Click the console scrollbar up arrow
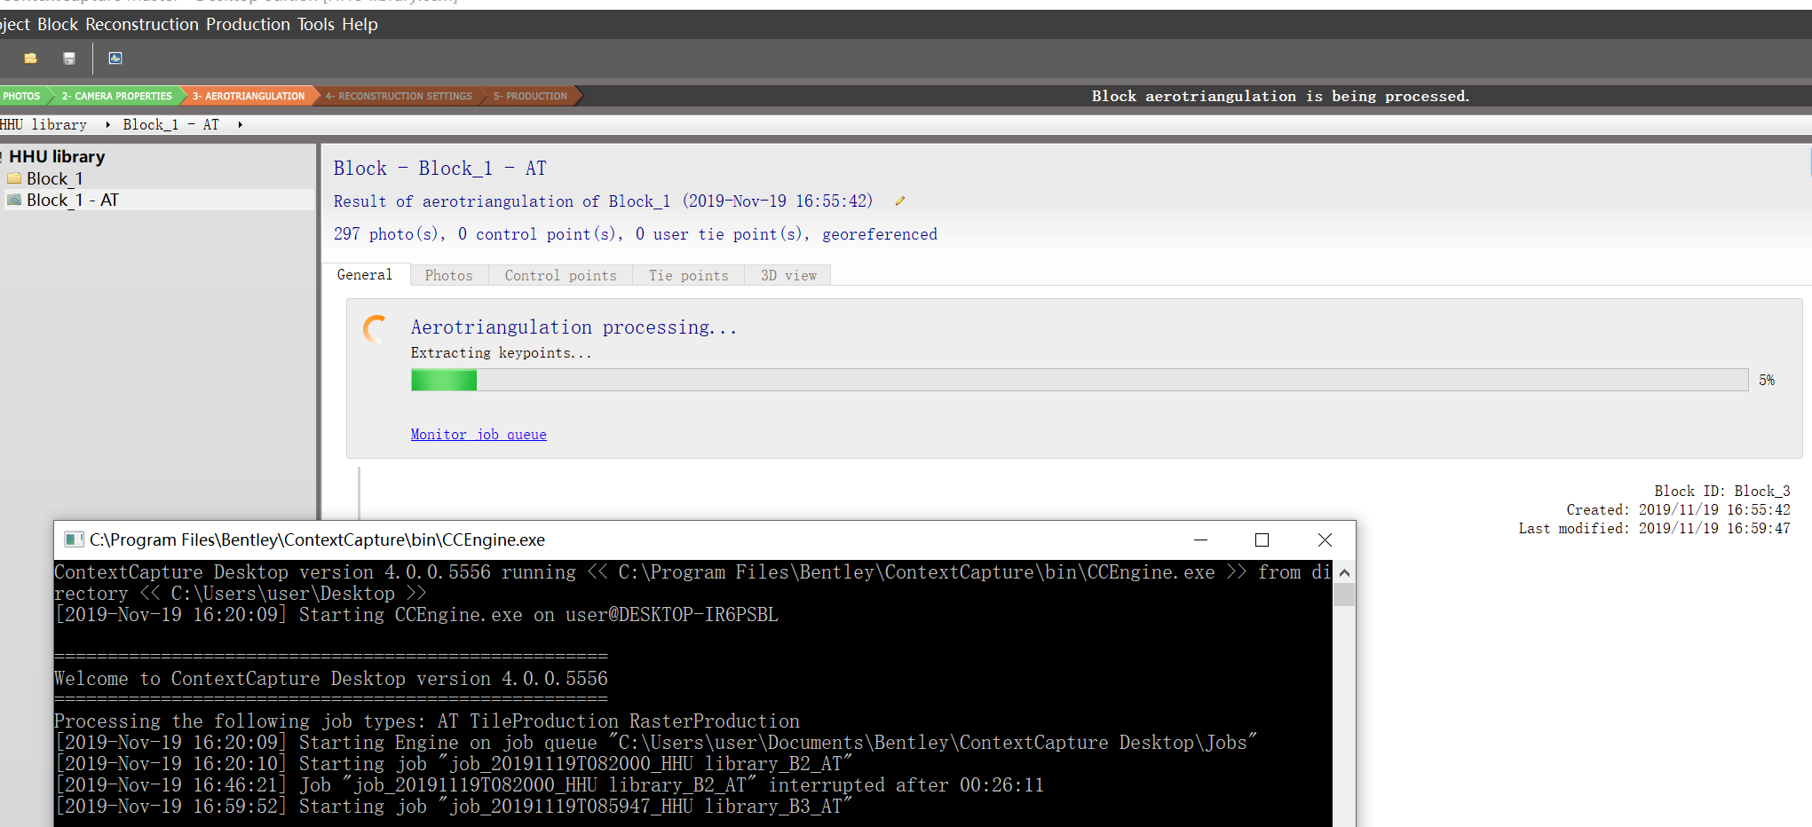Screen dimensions: 1812x827 tap(1344, 573)
